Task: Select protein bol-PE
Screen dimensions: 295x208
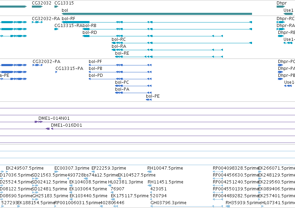Action: (x=149, y=100)
